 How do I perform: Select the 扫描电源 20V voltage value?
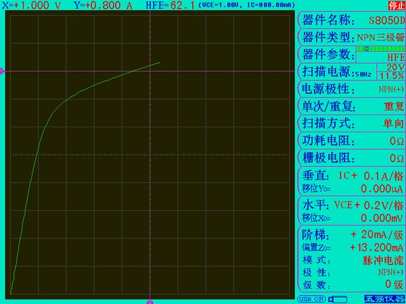click(395, 68)
